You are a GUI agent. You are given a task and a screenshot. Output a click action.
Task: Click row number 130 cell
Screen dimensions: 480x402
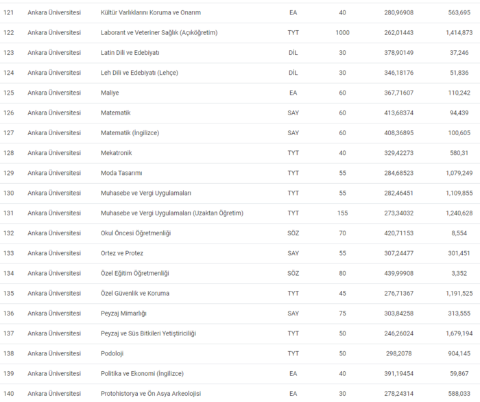pos(9,193)
